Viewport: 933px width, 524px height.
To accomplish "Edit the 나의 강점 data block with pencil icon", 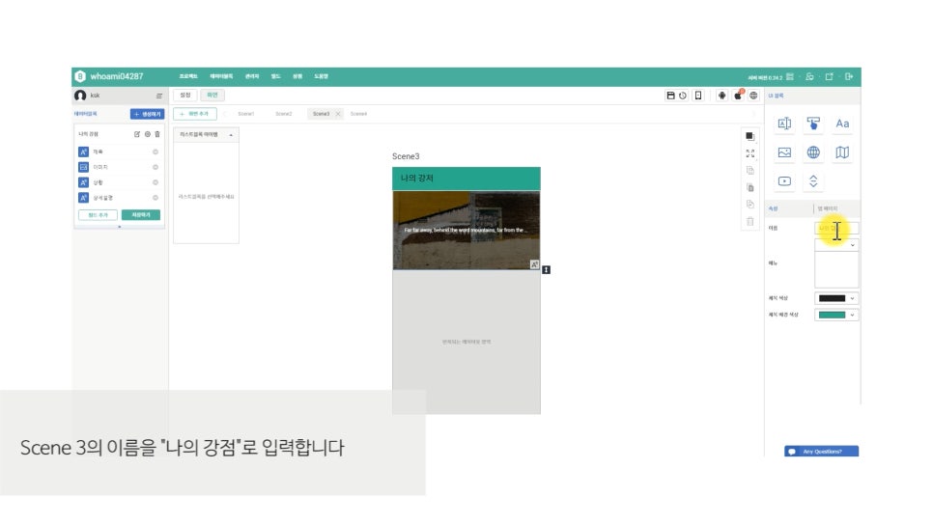I will [137, 134].
